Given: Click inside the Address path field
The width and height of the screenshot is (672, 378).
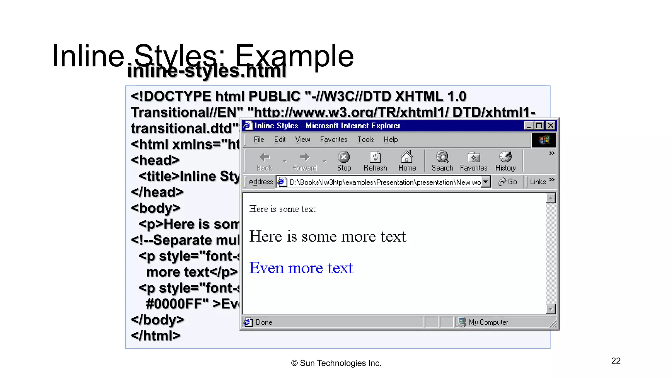Looking at the screenshot, I should 384,182.
